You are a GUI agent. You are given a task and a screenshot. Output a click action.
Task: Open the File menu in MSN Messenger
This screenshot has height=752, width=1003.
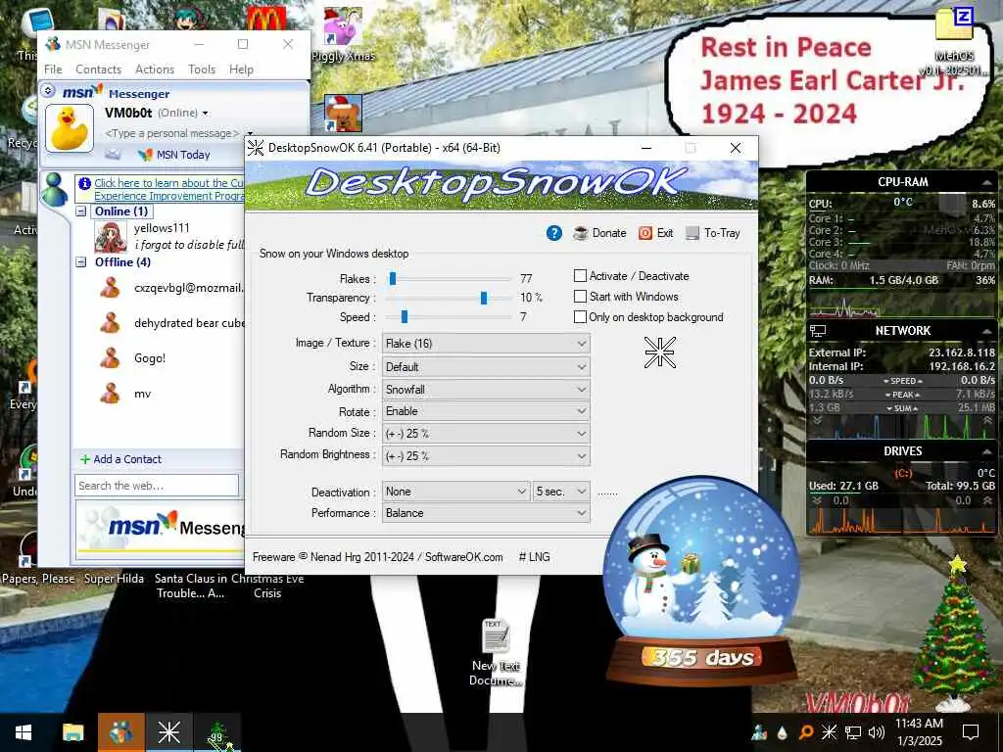click(x=53, y=70)
